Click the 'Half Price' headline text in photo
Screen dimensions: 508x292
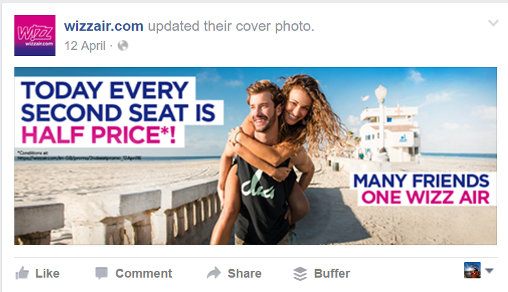(99, 135)
